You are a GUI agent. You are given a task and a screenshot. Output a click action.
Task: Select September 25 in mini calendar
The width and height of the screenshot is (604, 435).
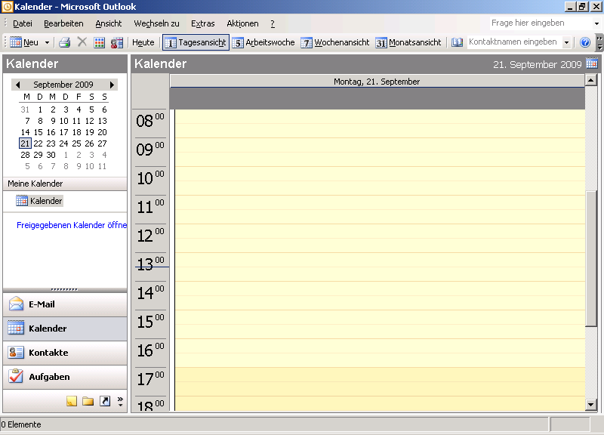76,143
